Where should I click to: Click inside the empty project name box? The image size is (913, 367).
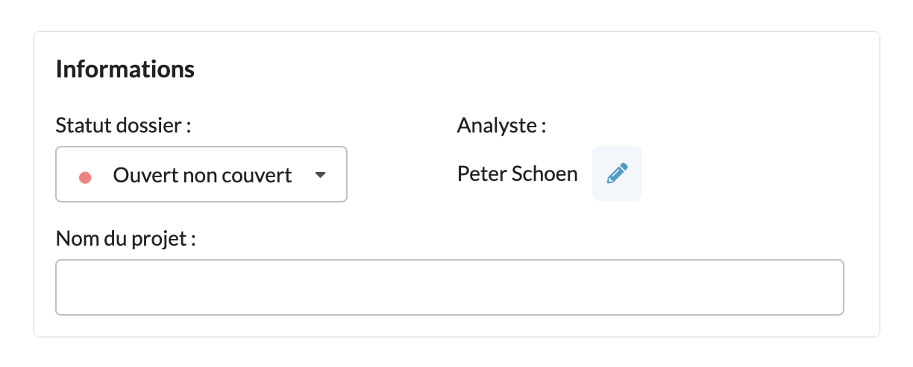pos(449,287)
